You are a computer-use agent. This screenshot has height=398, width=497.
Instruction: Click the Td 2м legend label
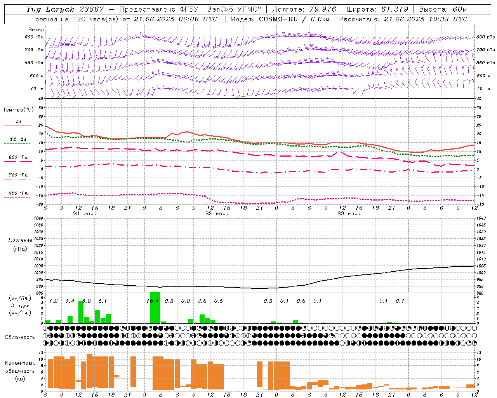click(x=18, y=139)
